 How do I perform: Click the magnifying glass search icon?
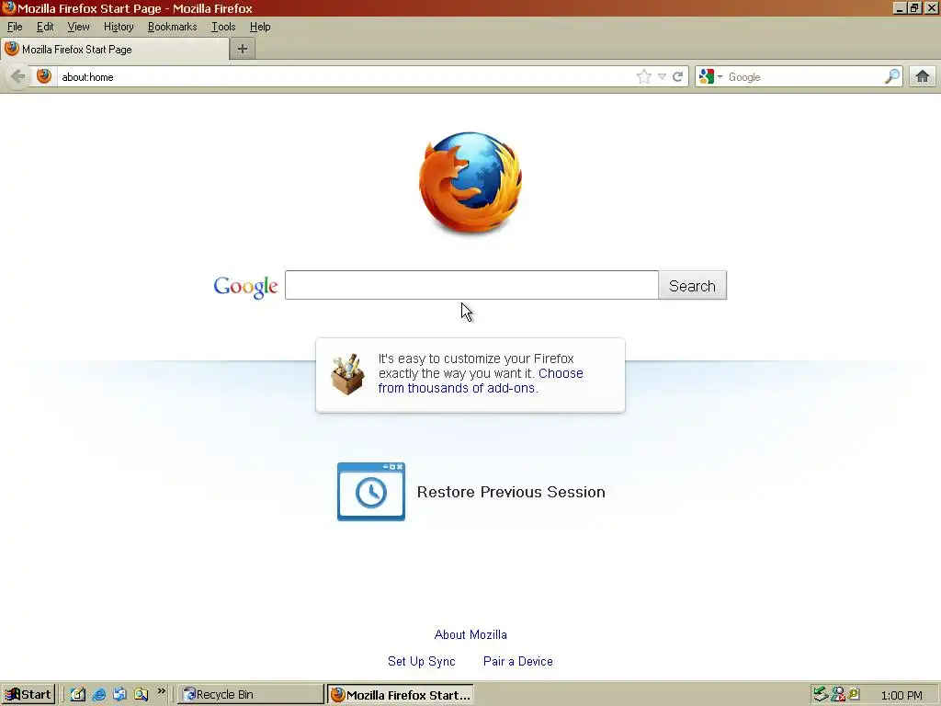[x=892, y=77]
